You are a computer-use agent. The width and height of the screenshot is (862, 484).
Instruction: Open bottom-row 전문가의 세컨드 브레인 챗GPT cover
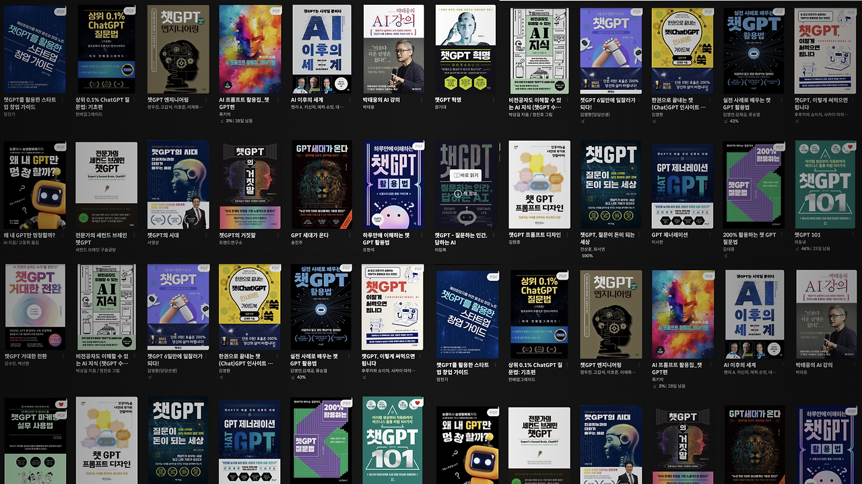coord(539,446)
